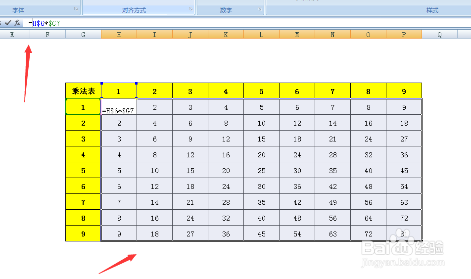This screenshot has height=279, width=471.
Task: Click the 56 cell in row labeled 7
Action: click(368, 202)
